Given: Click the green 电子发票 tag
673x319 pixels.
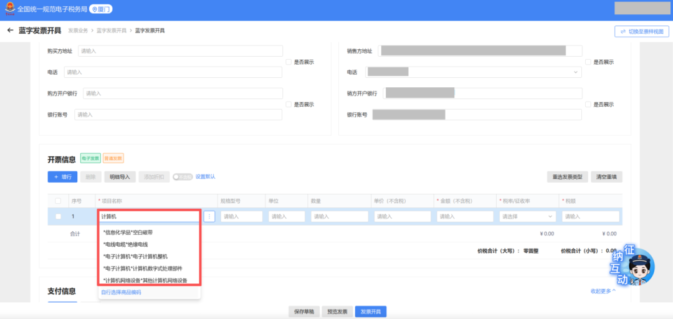Looking at the screenshot, I should (x=90, y=158).
